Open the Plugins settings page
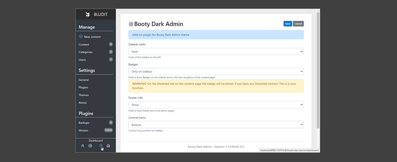 [x=83, y=88]
